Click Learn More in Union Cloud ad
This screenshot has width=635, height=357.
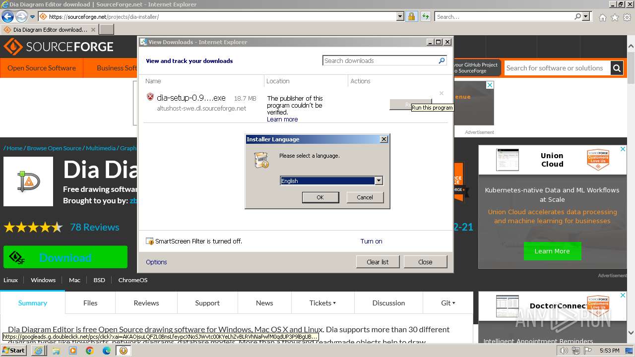click(x=552, y=251)
